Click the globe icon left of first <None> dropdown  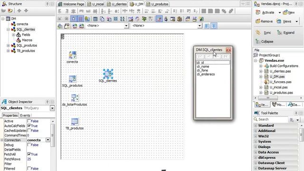click(x=60, y=26)
